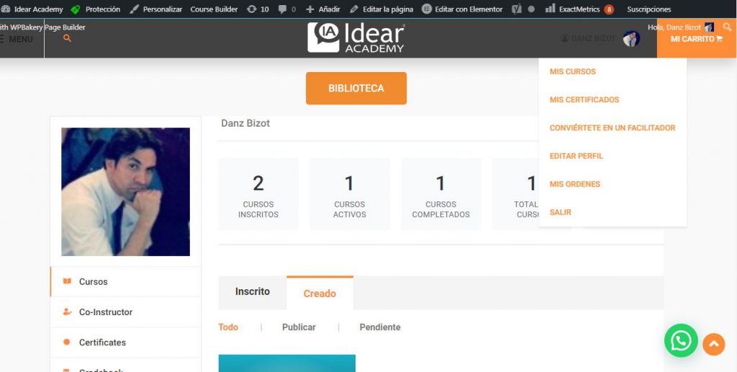Click the Yoast SEO icon in admin bar
The width and height of the screenshot is (737, 372).
point(516,9)
